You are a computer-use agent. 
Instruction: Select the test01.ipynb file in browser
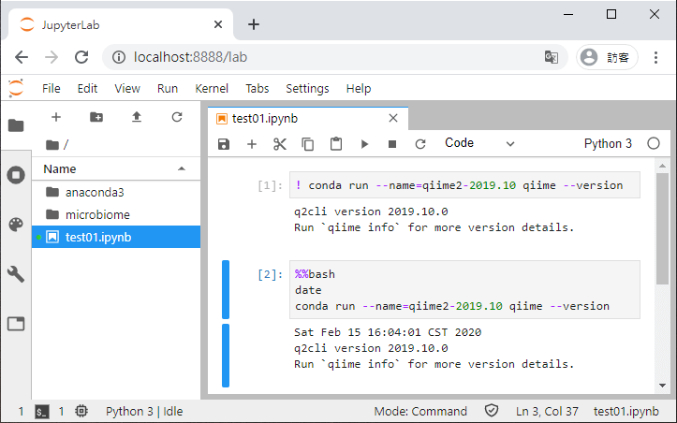(x=116, y=237)
